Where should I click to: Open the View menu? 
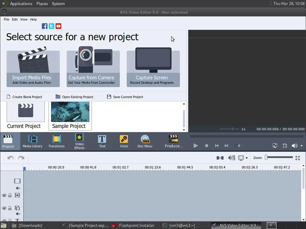point(24,19)
